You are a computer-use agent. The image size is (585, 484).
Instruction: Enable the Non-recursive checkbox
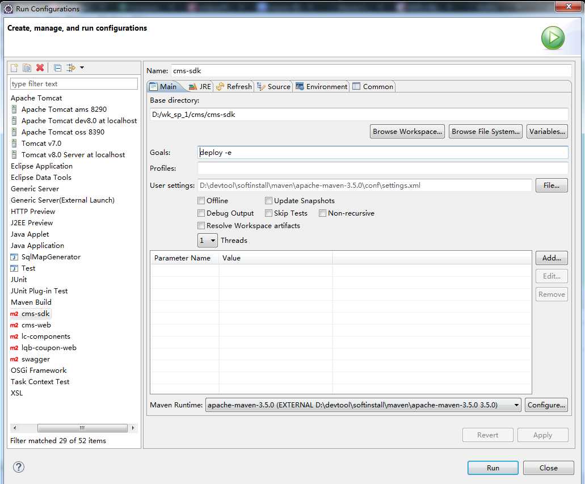pyautogui.click(x=323, y=213)
